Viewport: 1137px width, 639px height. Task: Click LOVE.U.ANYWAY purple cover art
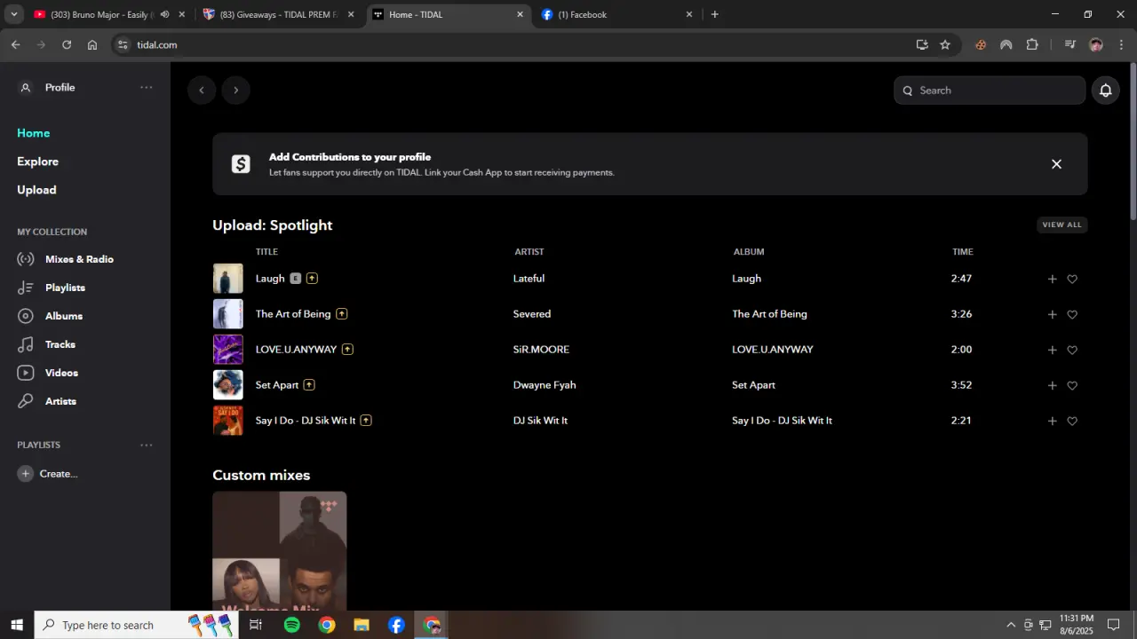point(228,350)
